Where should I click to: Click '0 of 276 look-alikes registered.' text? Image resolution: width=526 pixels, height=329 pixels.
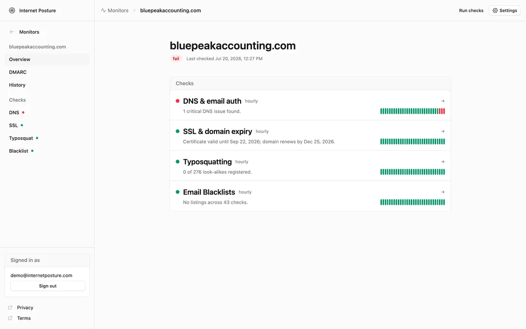click(218, 172)
